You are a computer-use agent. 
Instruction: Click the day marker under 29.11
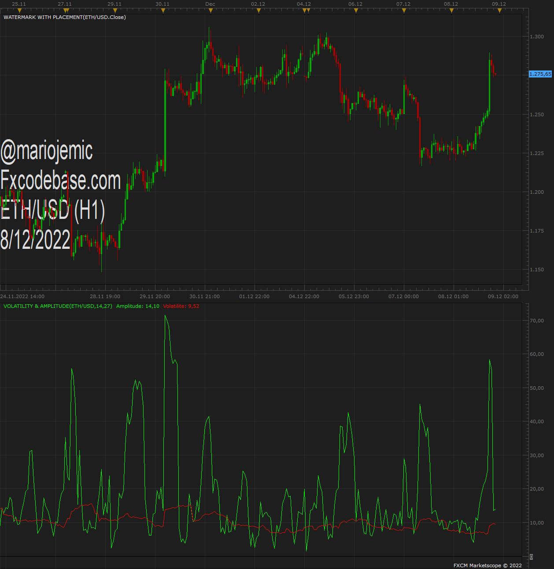(x=115, y=11)
